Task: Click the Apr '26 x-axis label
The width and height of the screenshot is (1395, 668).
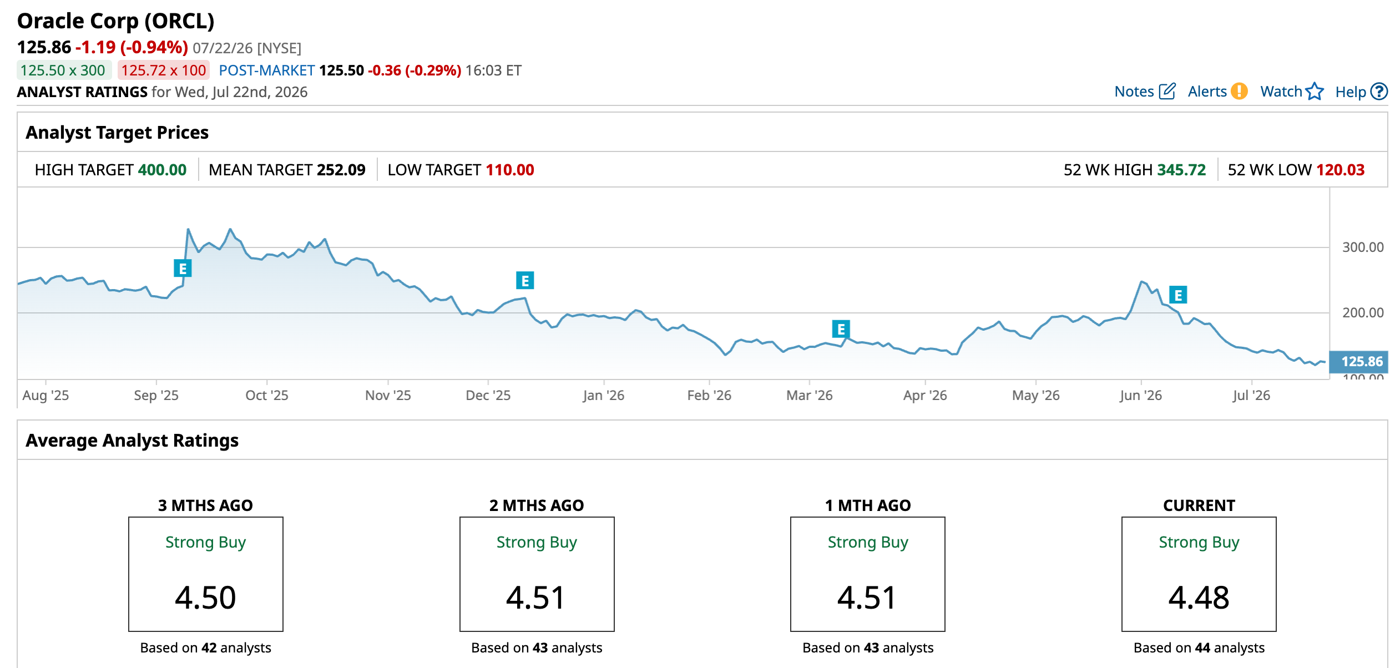Action: (925, 396)
